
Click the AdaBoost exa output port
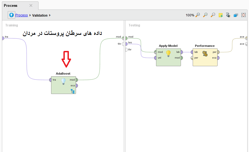tap(77, 86)
